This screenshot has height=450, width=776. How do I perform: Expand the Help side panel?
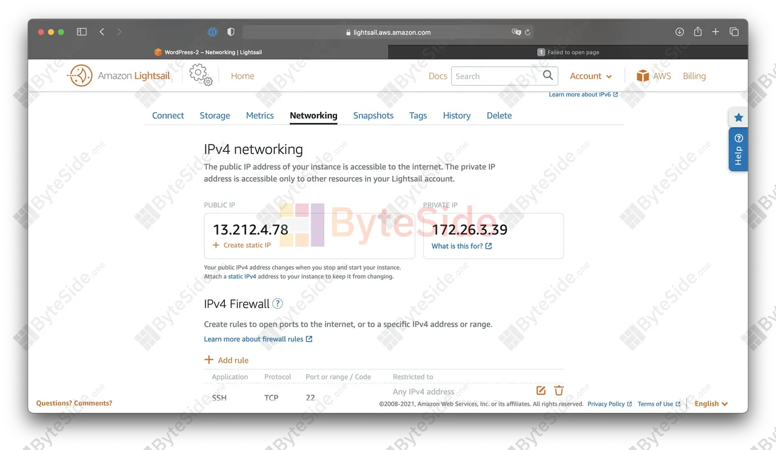[738, 150]
